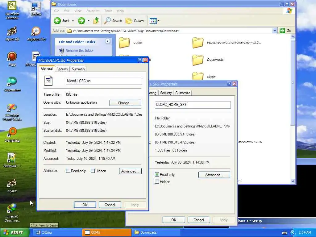Launch MyPal 68 from the desktop
316x237 pixels.
(12, 34)
